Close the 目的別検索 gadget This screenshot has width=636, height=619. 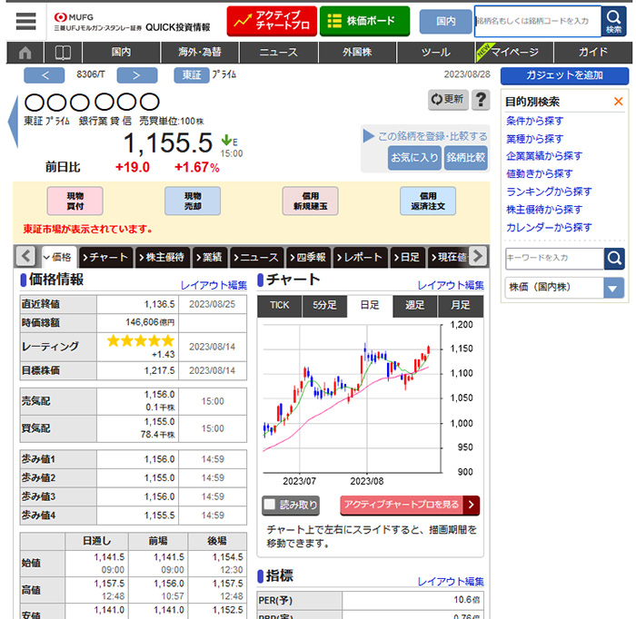pyautogui.click(x=618, y=102)
